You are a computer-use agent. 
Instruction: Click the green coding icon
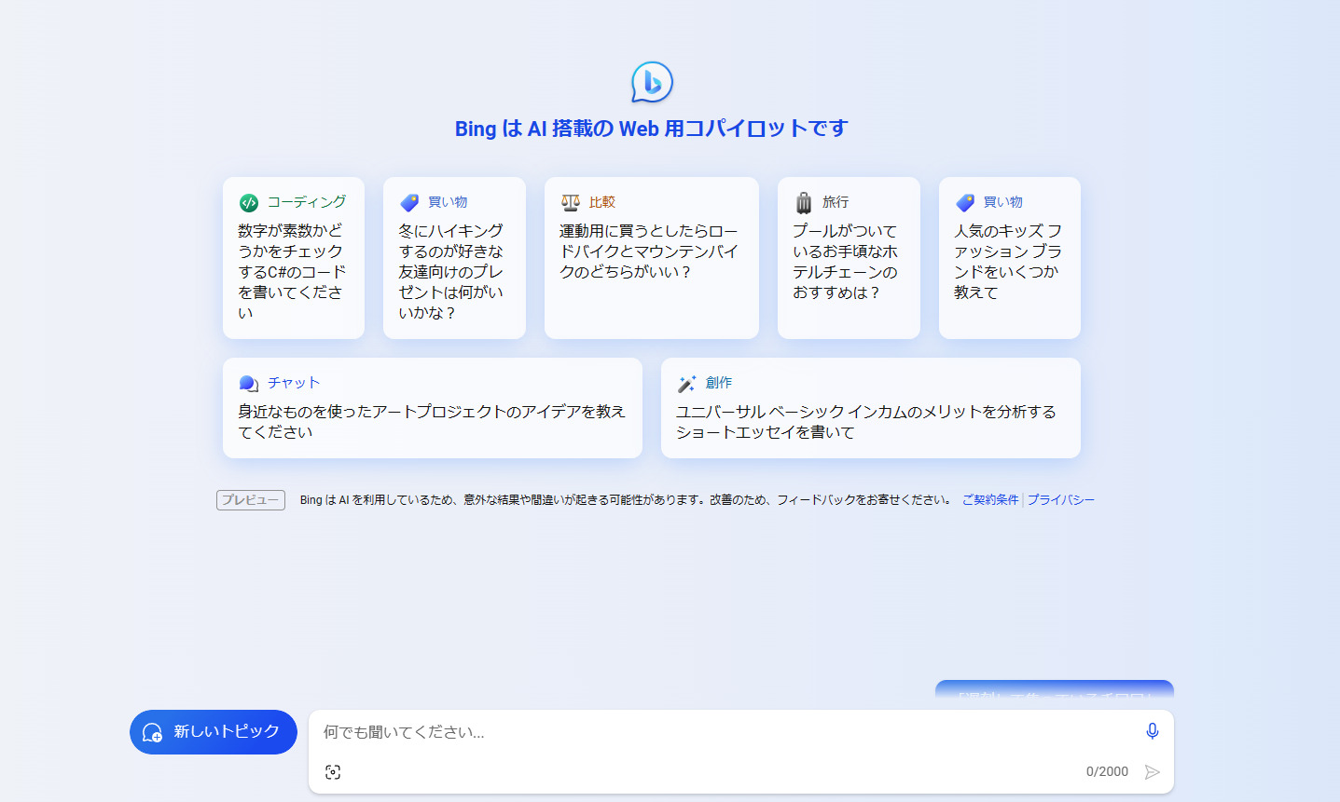[x=249, y=202]
